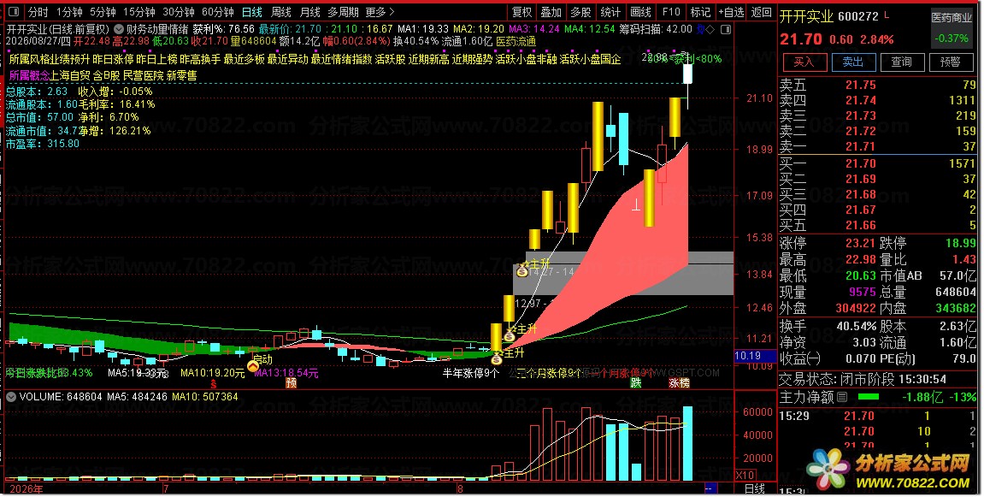
Task: Click the X10 volume scale label
Action: pos(745,475)
